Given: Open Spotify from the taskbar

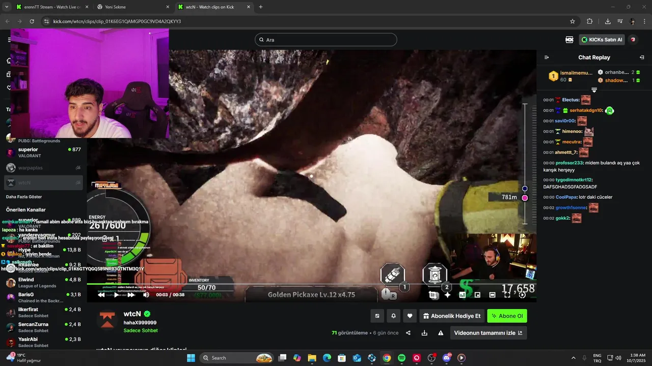Looking at the screenshot, I should pyautogui.click(x=401, y=358).
